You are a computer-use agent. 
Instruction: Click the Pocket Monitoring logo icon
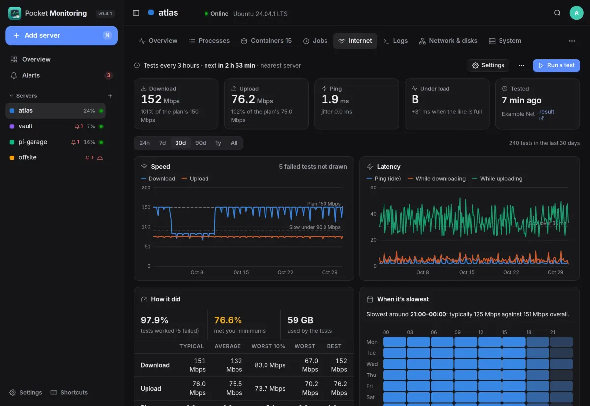(15, 13)
